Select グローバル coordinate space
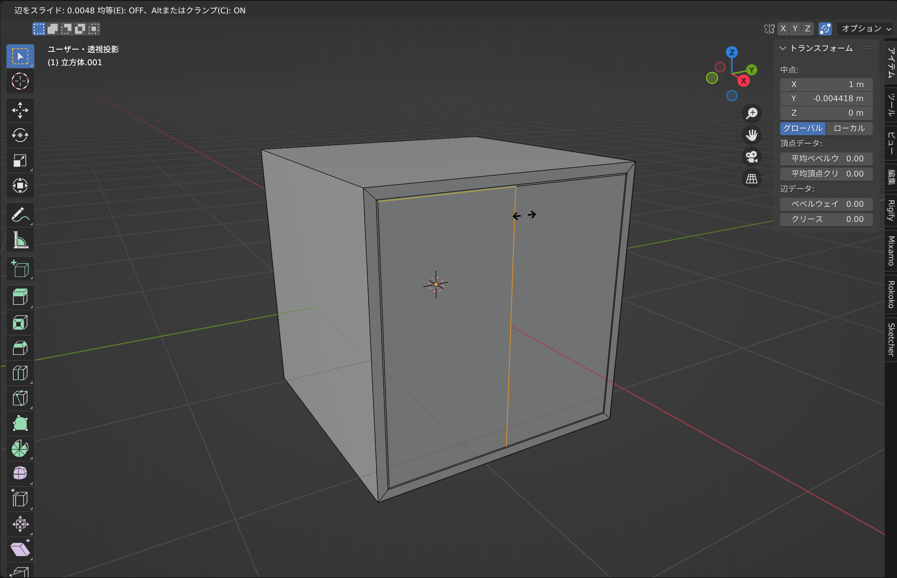The width and height of the screenshot is (897, 578). point(803,128)
